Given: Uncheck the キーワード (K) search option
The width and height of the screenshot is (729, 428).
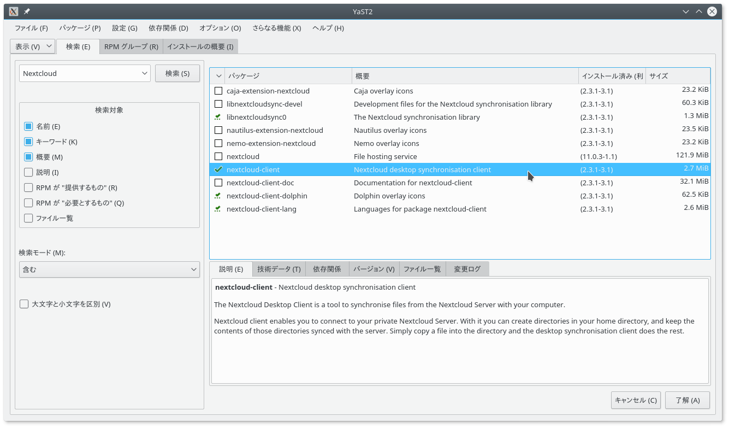Looking at the screenshot, I should click(28, 142).
